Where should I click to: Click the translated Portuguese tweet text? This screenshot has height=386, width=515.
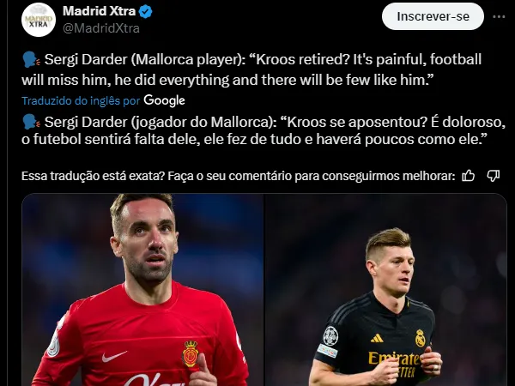(x=264, y=130)
